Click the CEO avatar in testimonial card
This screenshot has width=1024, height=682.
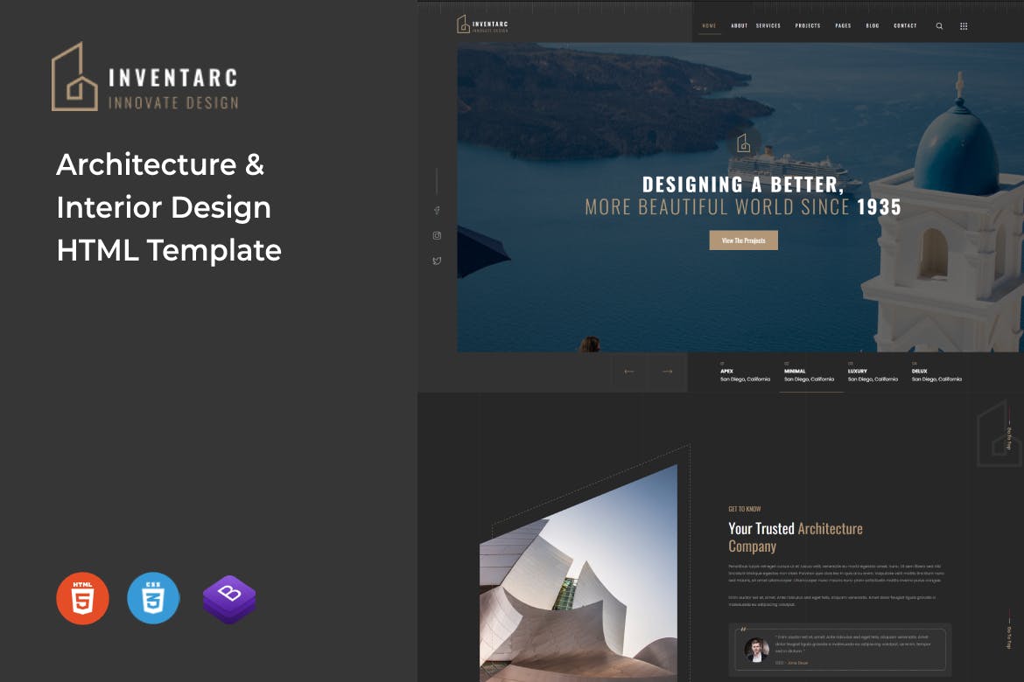point(756,650)
